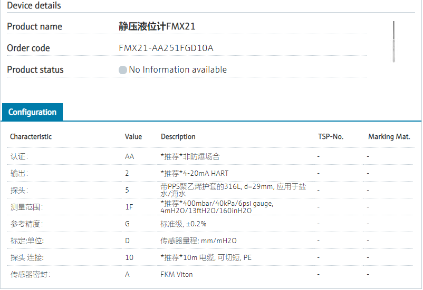Click the Characteristic column header
Viewport: 423px width, 290px height.
pyautogui.click(x=31, y=137)
